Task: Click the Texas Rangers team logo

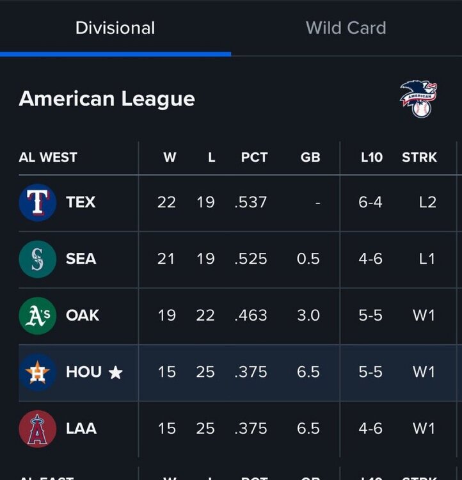Action: tap(38, 202)
